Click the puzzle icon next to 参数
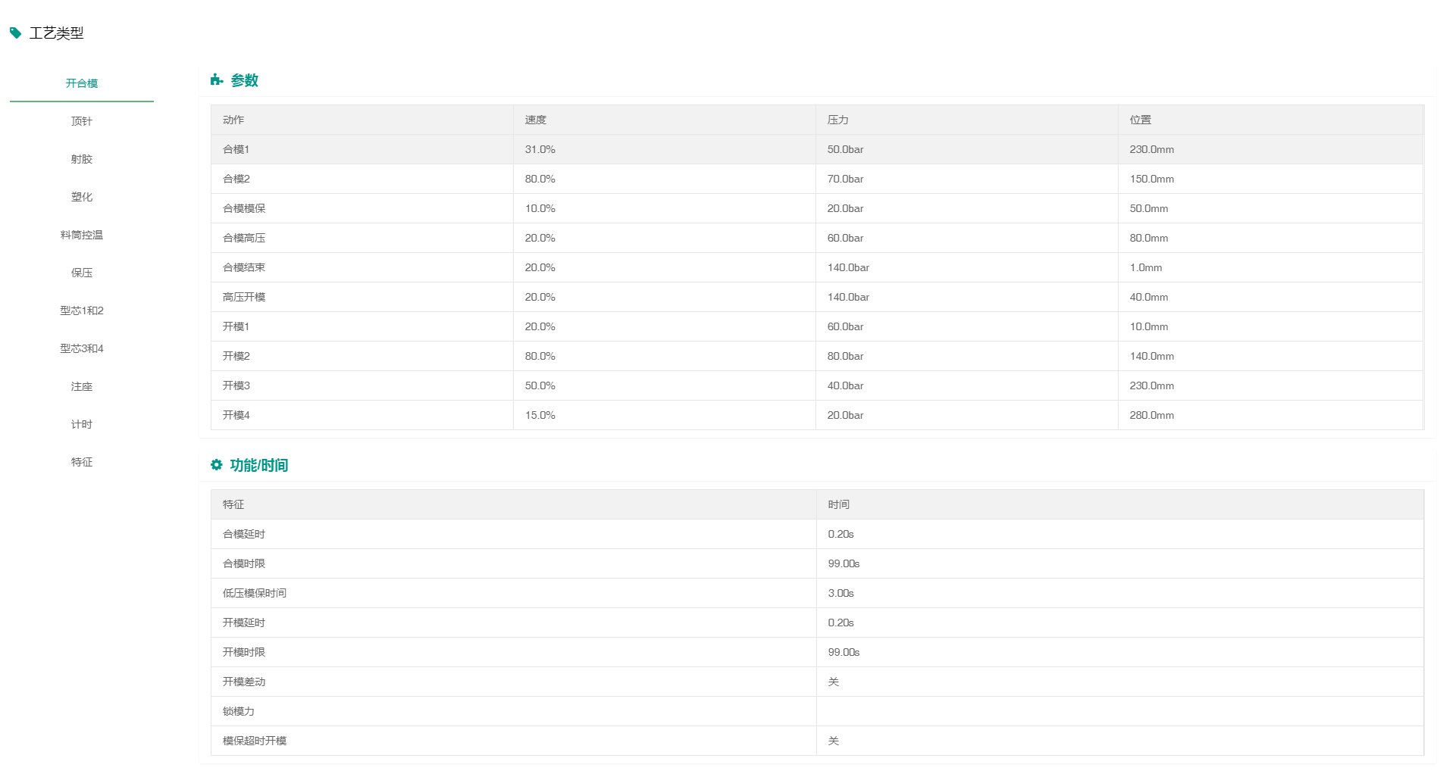 click(x=217, y=80)
